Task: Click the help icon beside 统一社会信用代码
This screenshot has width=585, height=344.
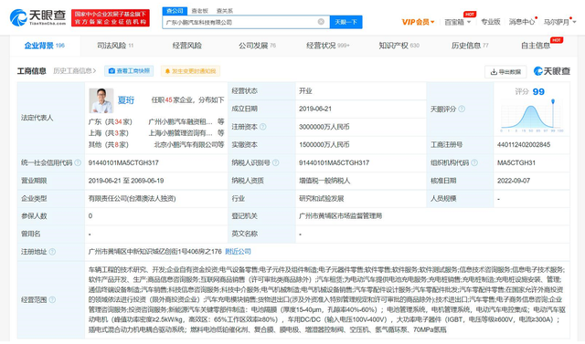Action: tap(78, 162)
